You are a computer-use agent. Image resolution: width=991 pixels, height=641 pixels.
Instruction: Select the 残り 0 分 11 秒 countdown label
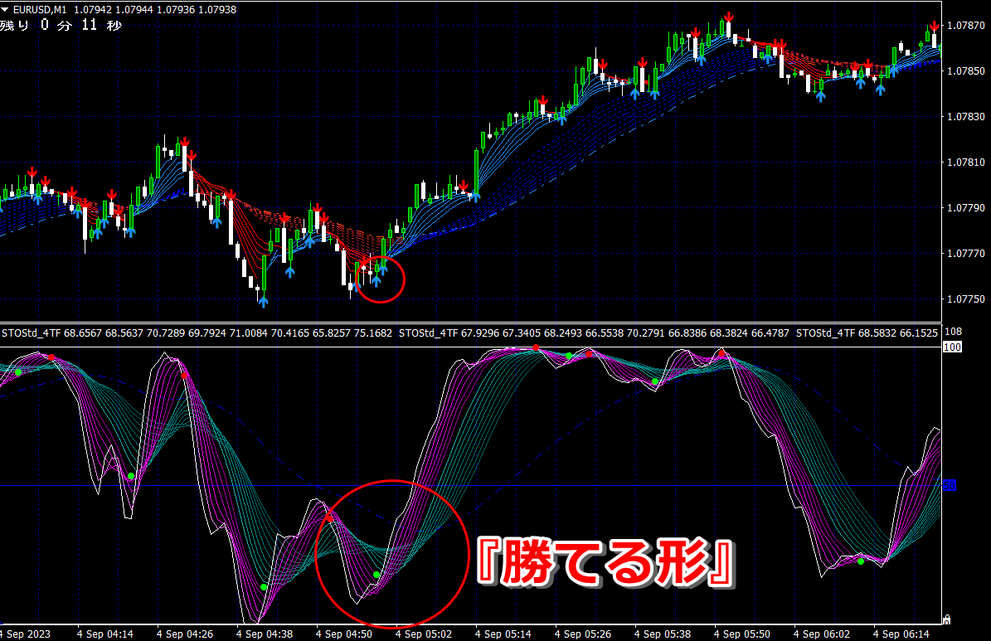[61, 25]
